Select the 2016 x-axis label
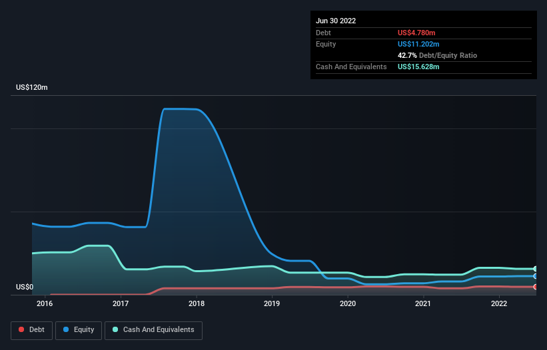The height and width of the screenshot is (350, 547). point(45,303)
